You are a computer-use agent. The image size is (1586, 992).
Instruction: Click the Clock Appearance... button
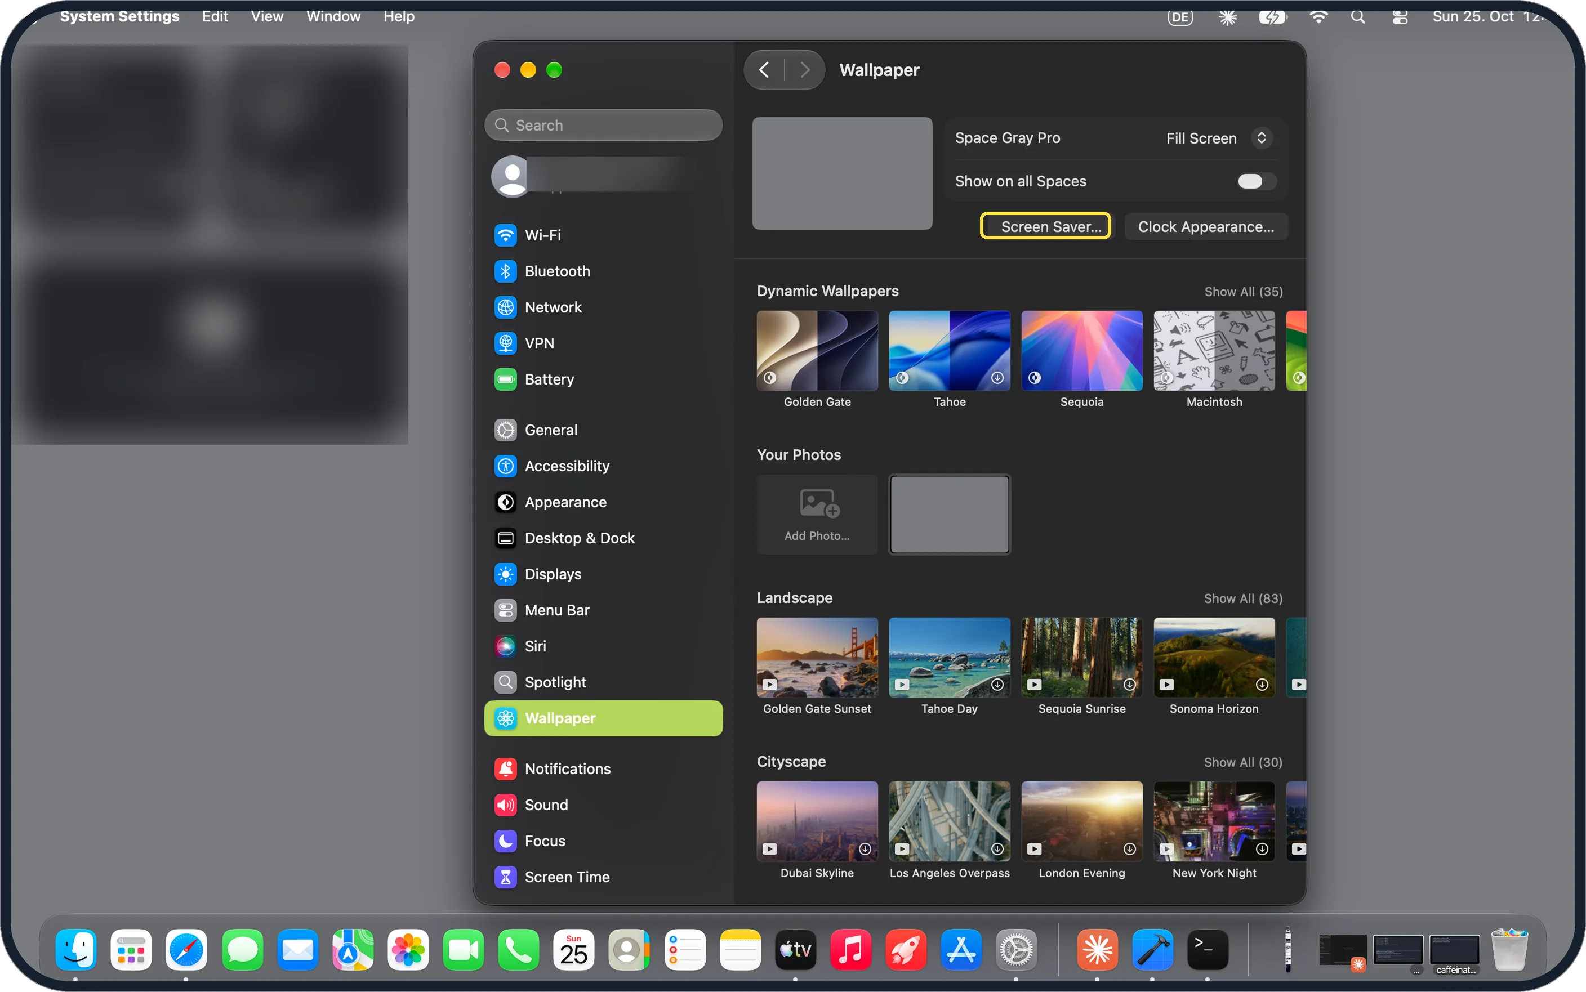click(x=1206, y=226)
